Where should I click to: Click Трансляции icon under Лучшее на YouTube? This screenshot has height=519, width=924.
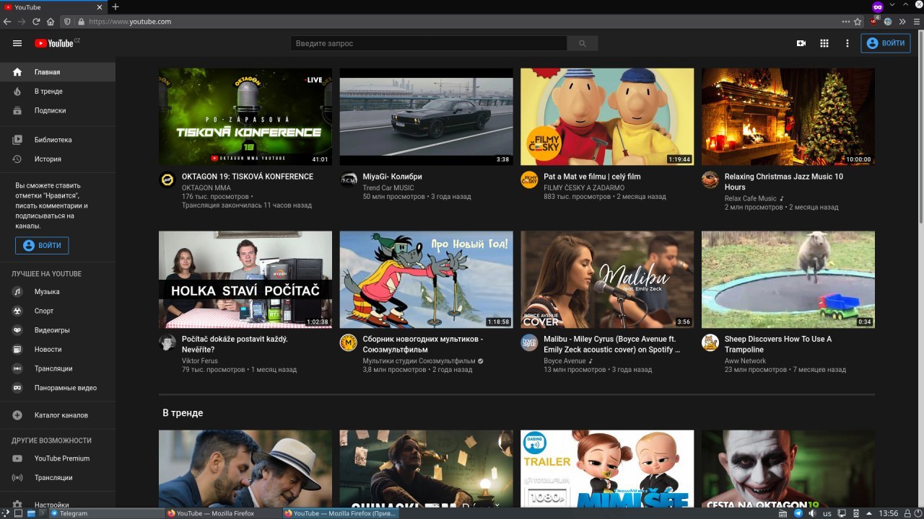point(17,368)
